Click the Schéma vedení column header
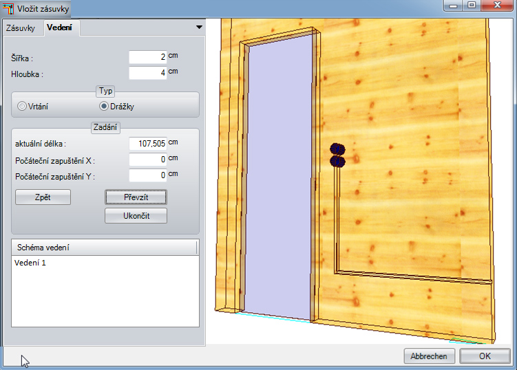This screenshot has height=370, width=517. (x=104, y=248)
